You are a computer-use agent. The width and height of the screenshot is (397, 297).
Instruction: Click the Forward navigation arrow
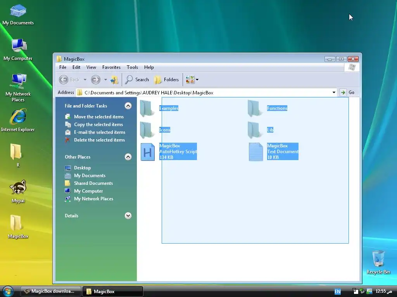click(x=95, y=80)
